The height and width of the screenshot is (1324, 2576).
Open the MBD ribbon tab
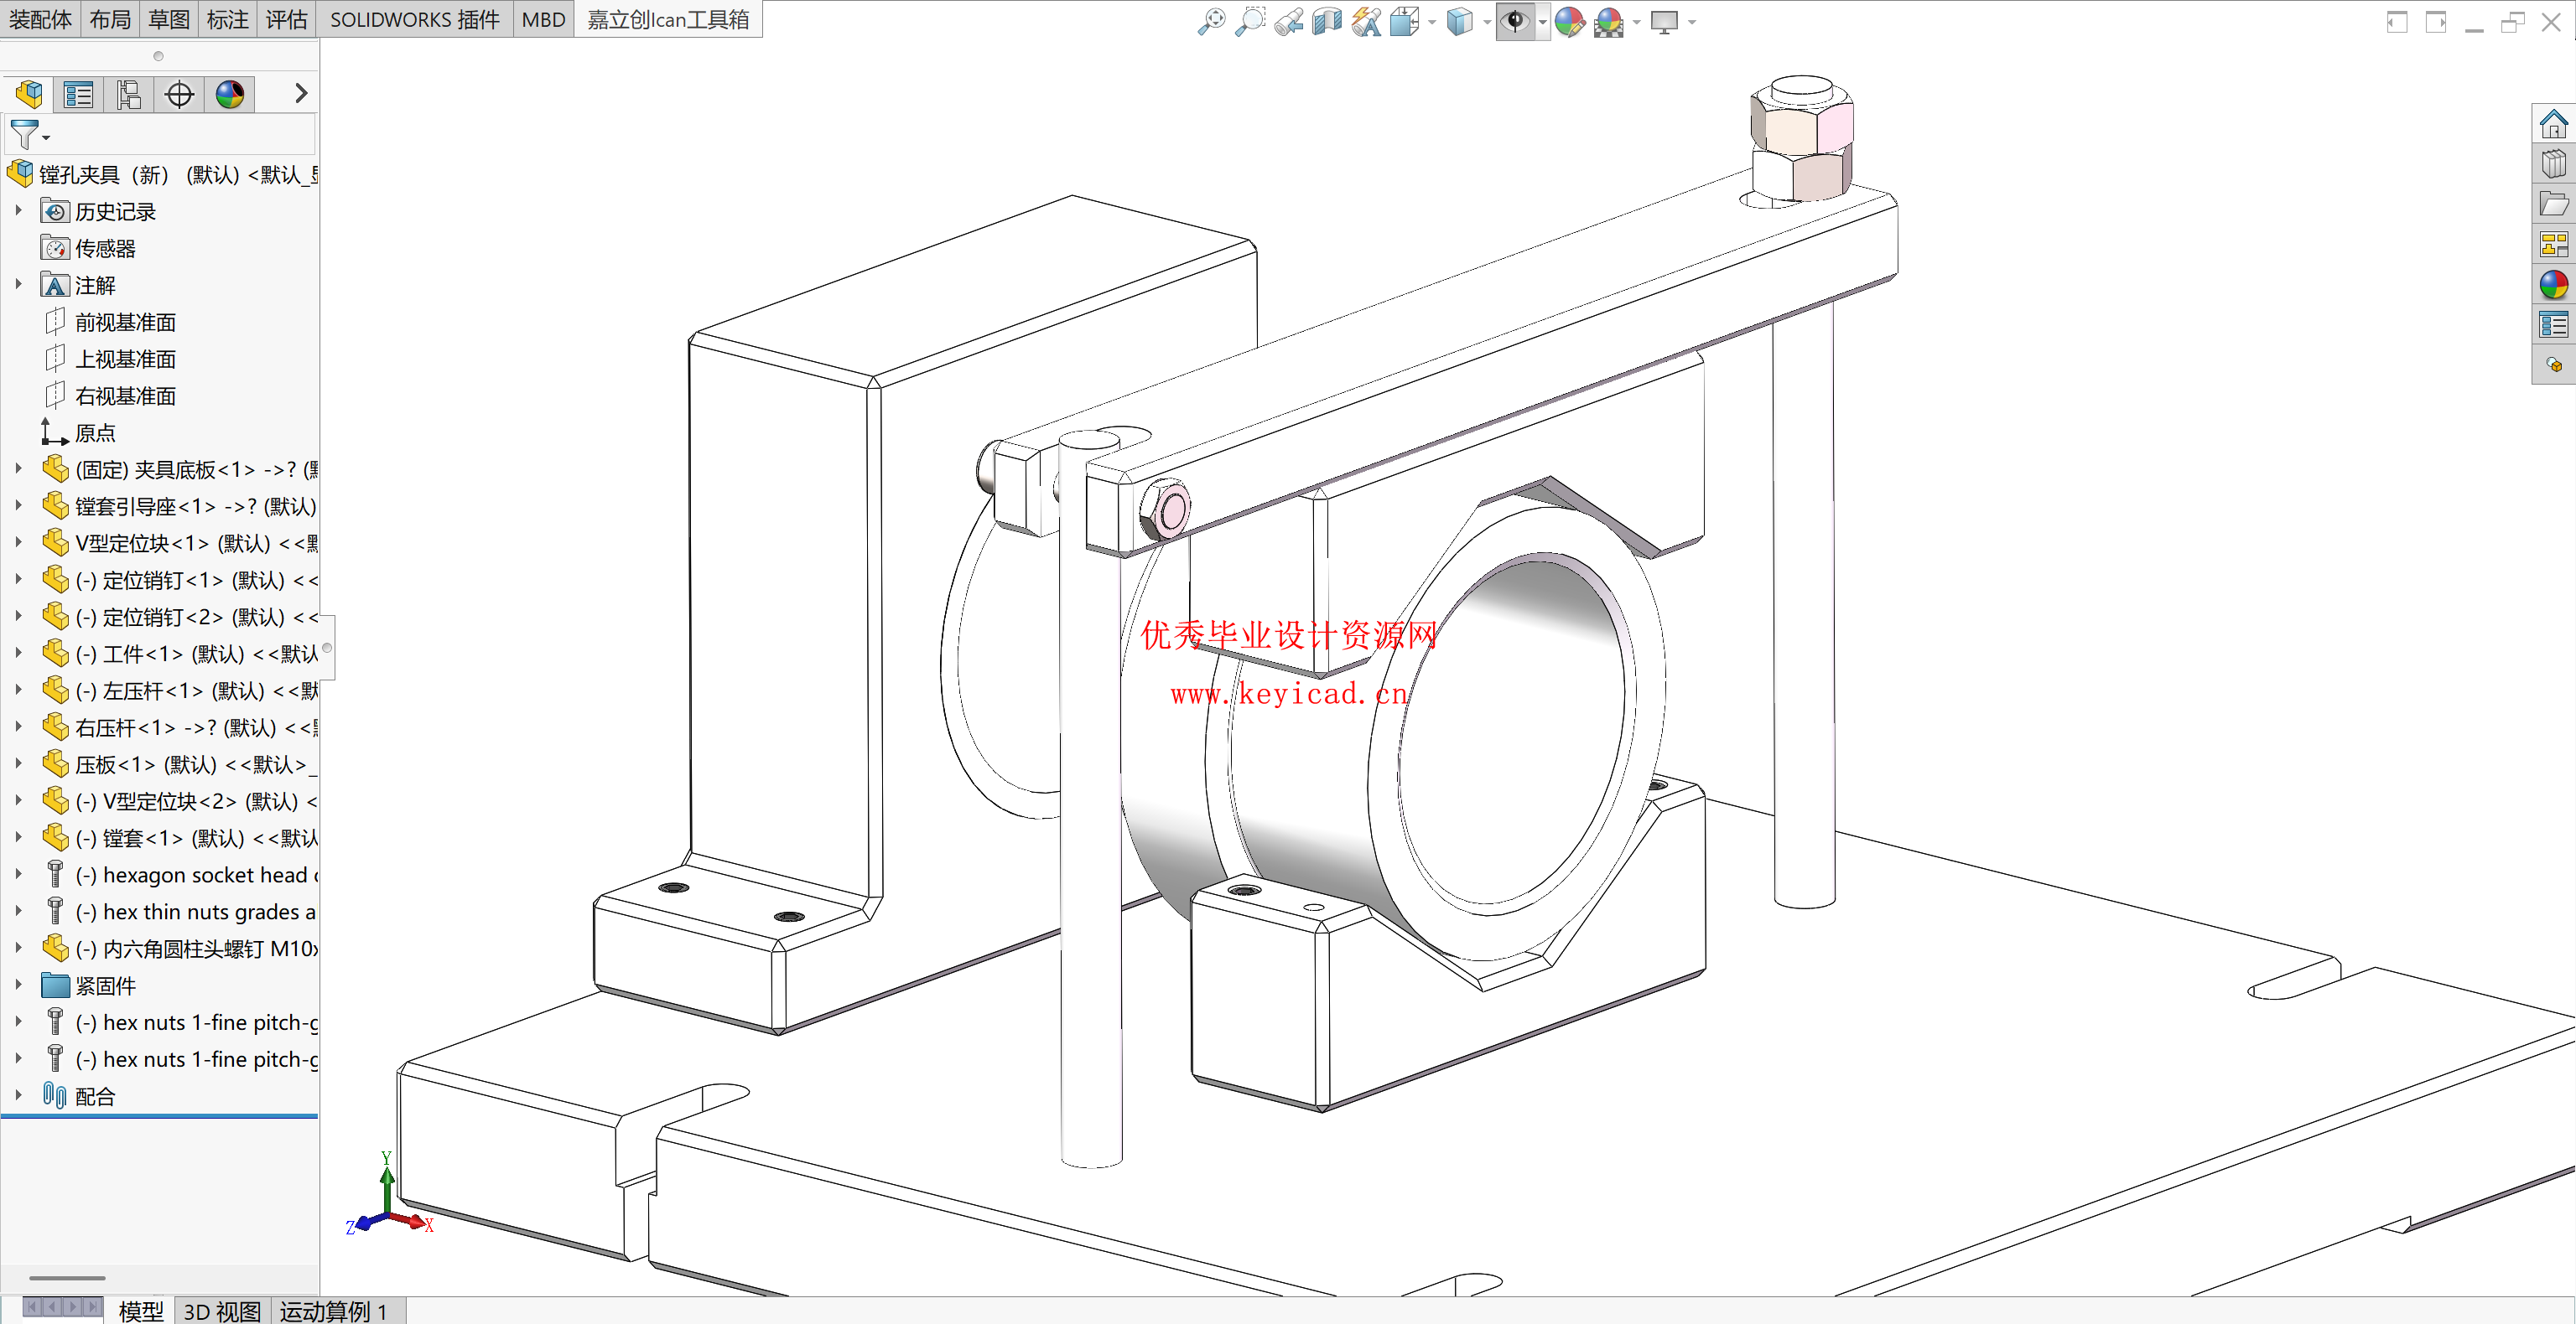544,20
